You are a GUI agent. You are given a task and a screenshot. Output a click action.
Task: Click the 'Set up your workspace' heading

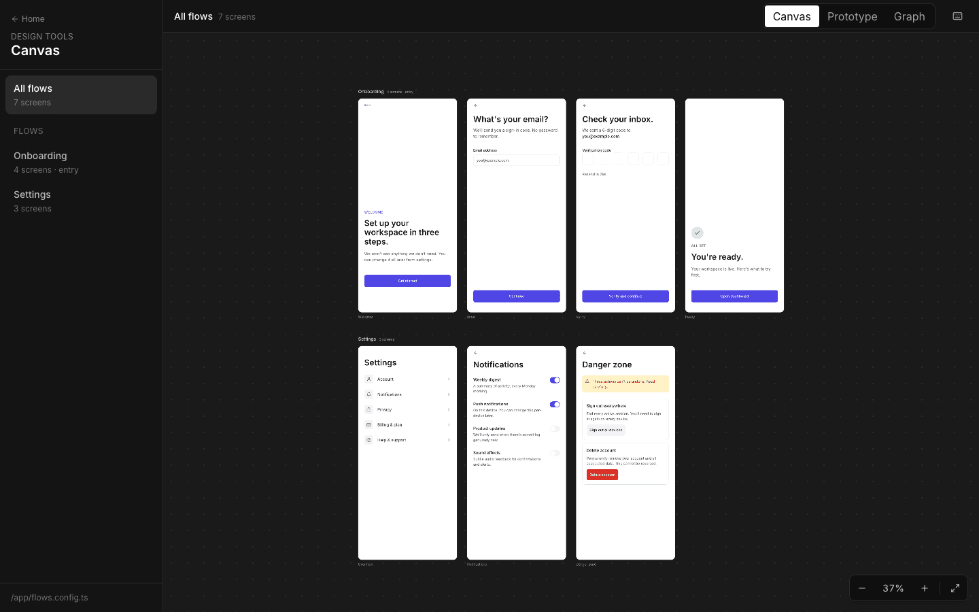402,233
